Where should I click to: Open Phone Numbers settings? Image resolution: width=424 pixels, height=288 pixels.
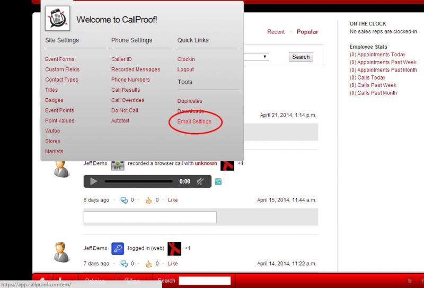coord(130,80)
